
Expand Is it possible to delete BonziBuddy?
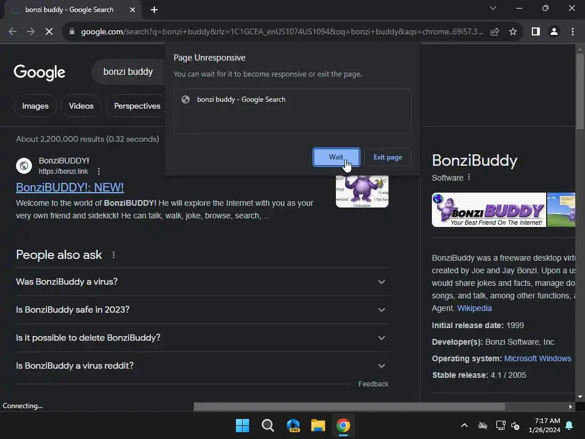click(202, 338)
